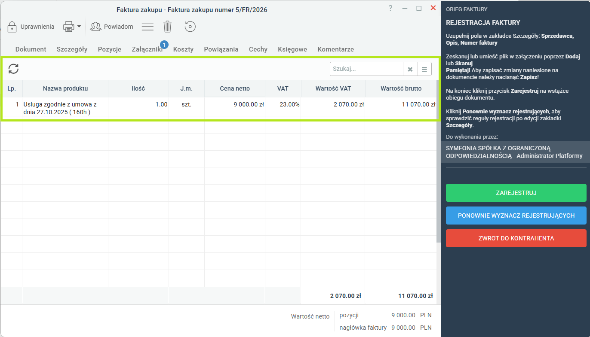Click the printer icon

(x=68, y=27)
